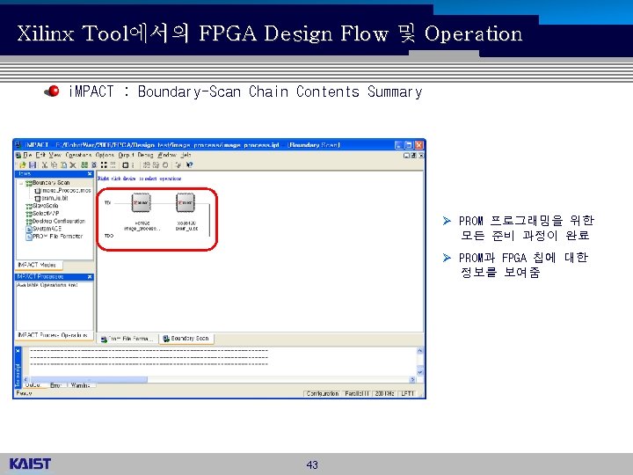
Task: Click the Right click device hint text
Action: point(139,178)
